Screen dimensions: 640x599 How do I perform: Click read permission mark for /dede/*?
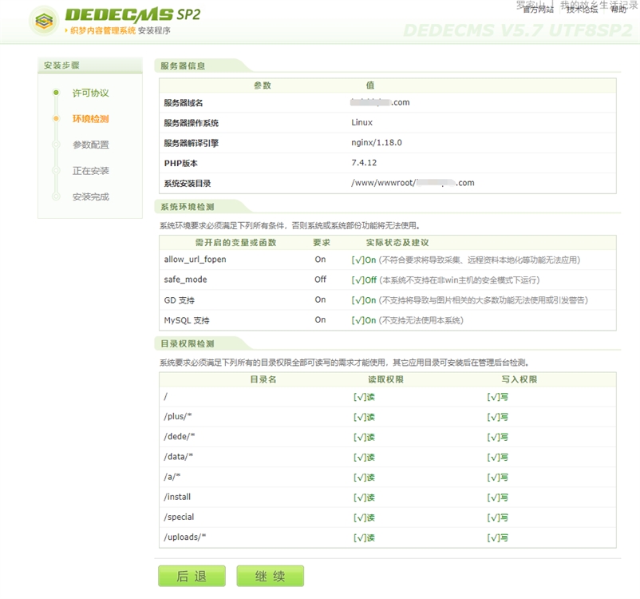pos(364,437)
